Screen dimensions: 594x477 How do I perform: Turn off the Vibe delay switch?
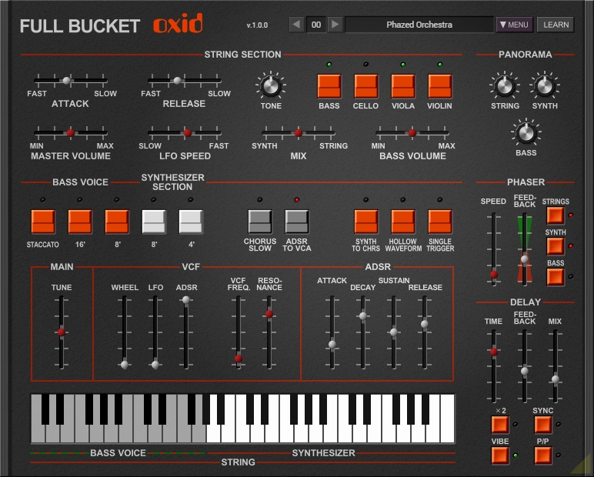(500, 455)
